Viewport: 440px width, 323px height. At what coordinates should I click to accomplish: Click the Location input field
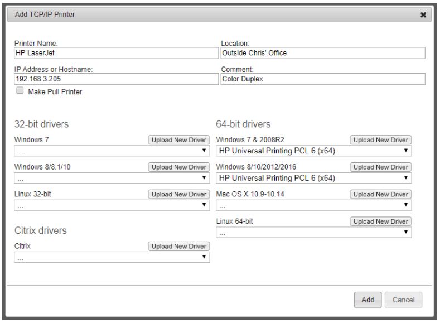point(323,53)
